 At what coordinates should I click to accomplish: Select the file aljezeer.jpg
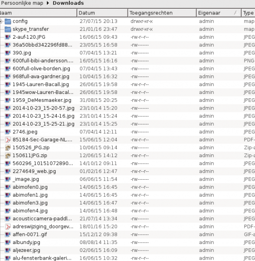pos(26,251)
